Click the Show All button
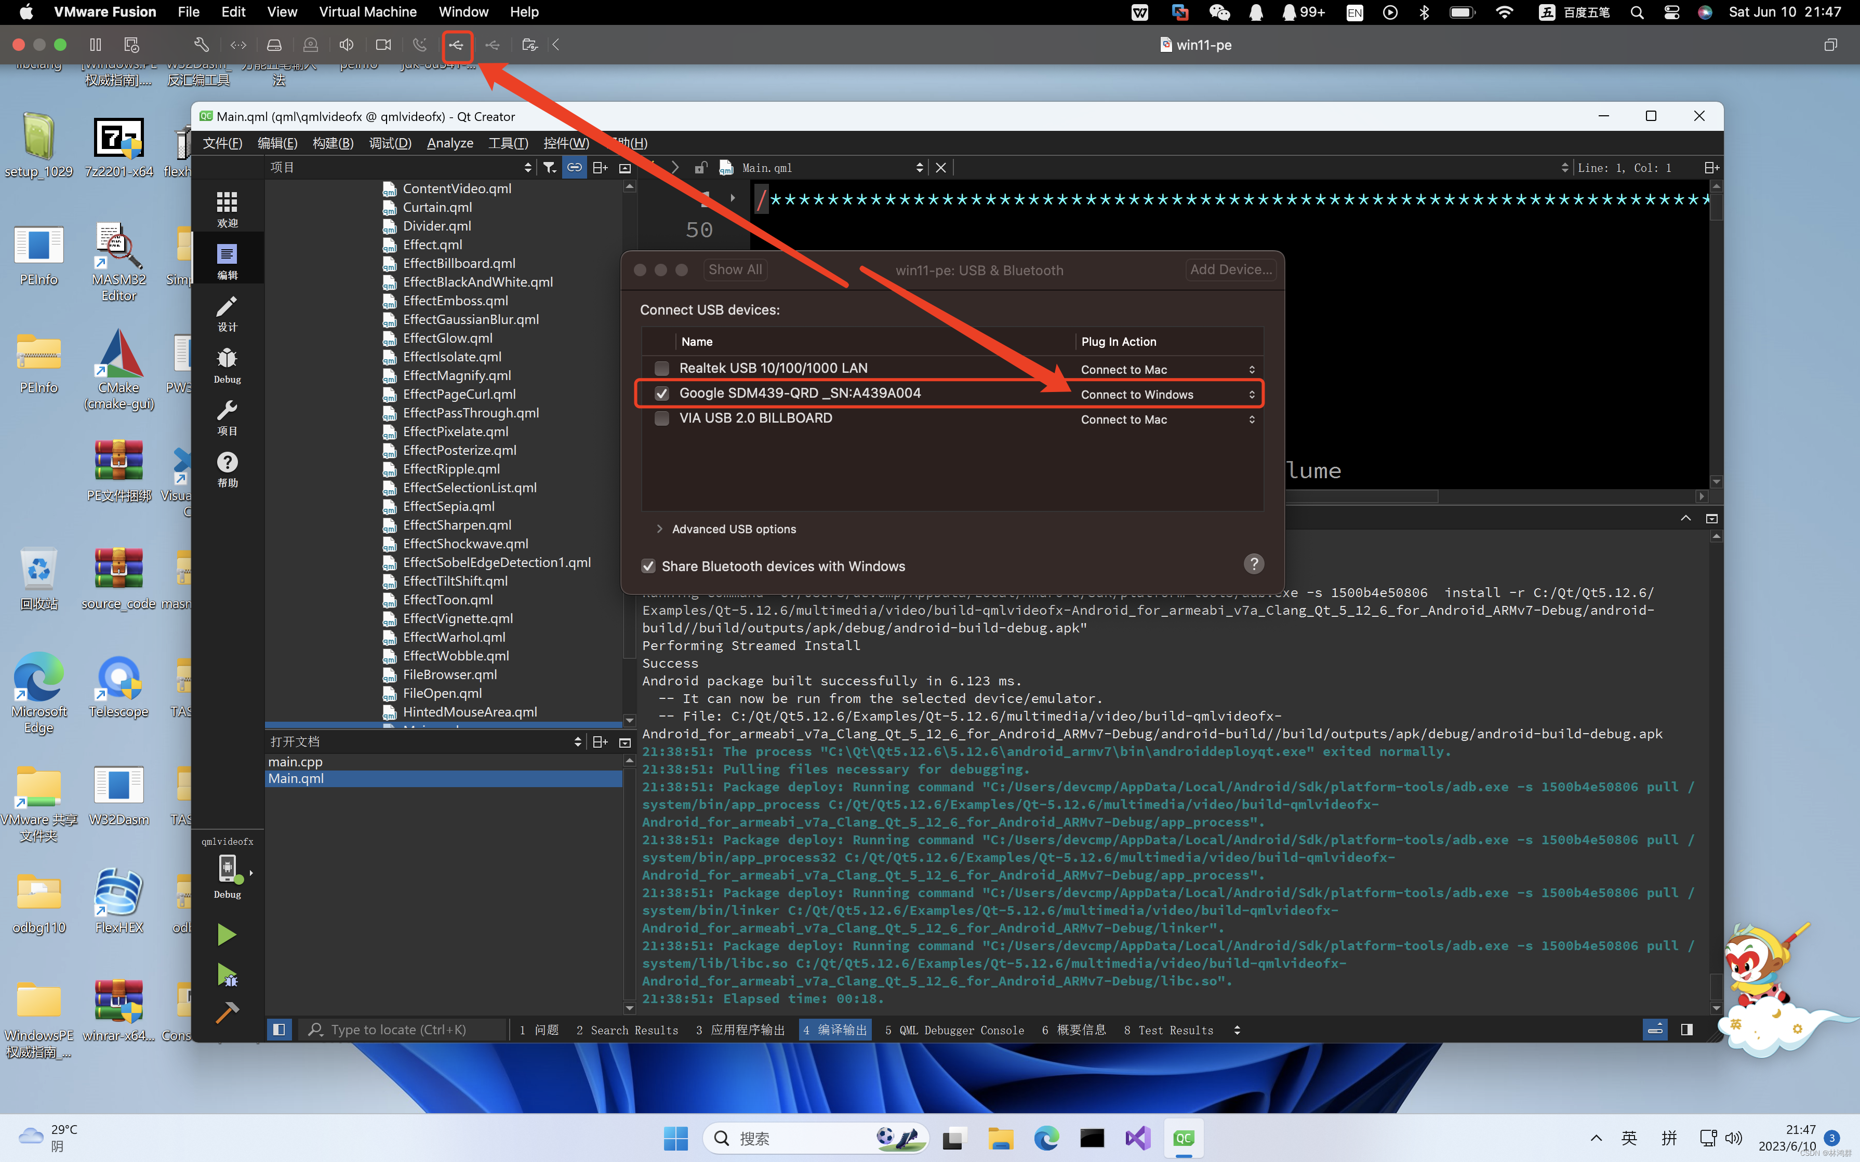The image size is (1860, 1162). point(735,270)
